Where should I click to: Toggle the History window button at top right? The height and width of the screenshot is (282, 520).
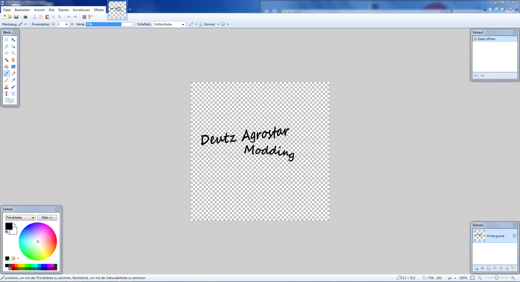coord(490,9)
